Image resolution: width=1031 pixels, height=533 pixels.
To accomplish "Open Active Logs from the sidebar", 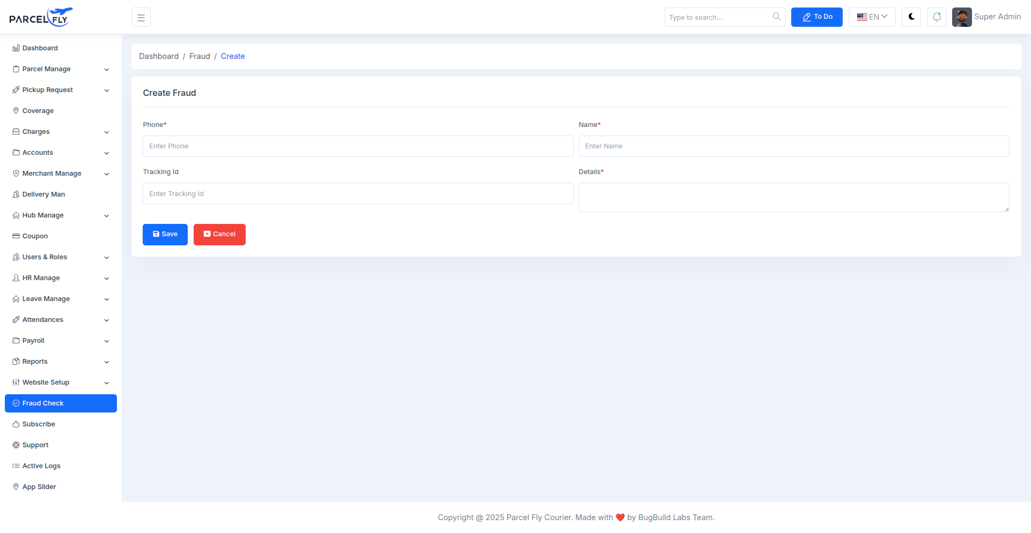I will 41,466.
